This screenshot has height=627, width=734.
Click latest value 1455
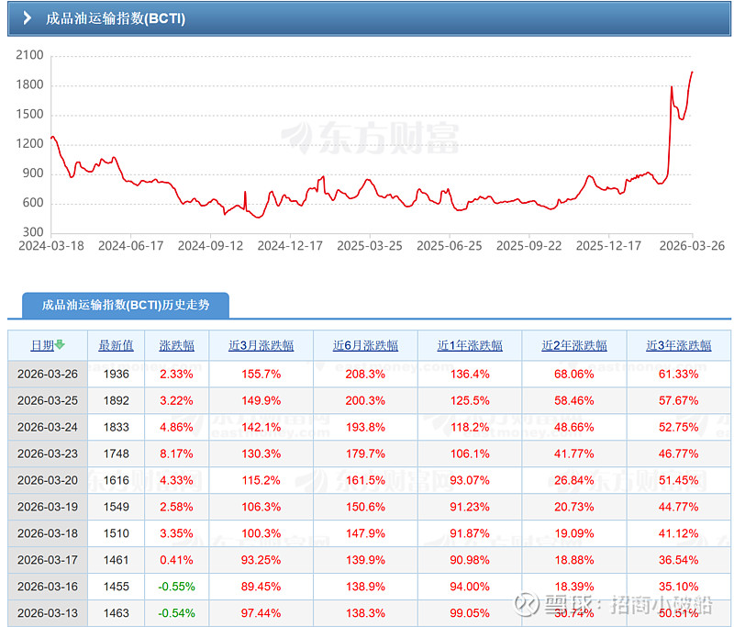pyautogui.click(x=117, y=587)
